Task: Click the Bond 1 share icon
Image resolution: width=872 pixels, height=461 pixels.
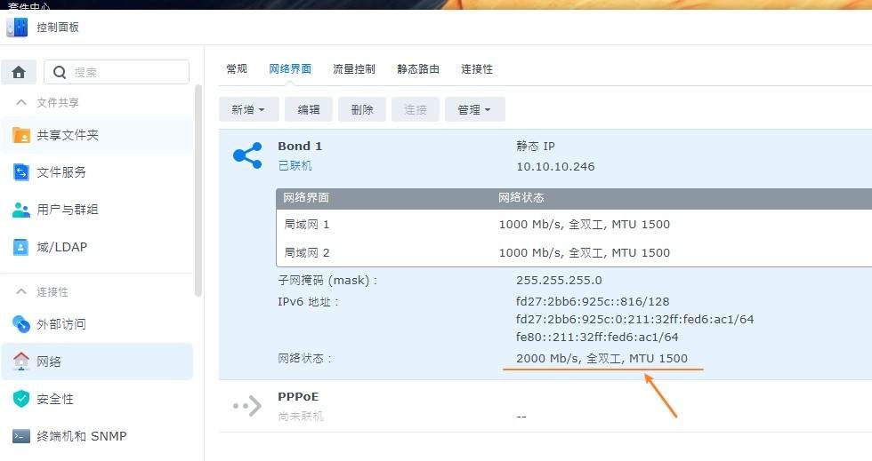Action: (246, 155)
